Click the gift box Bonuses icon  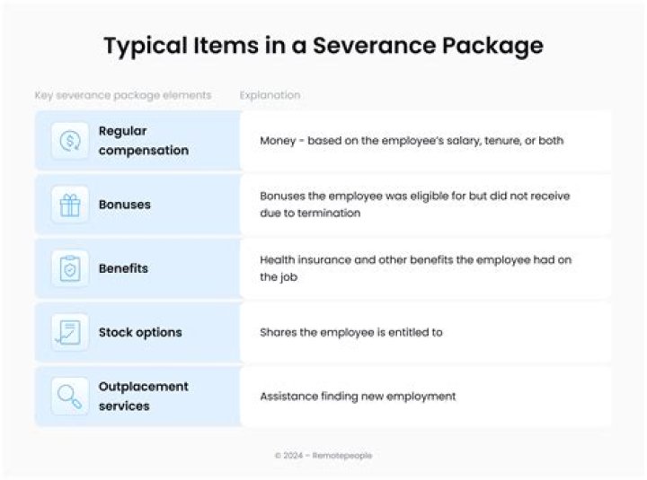pyautogui.click(x=70, y=205)
